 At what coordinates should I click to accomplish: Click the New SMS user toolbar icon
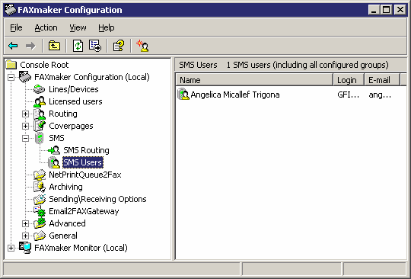click(142, 46)
